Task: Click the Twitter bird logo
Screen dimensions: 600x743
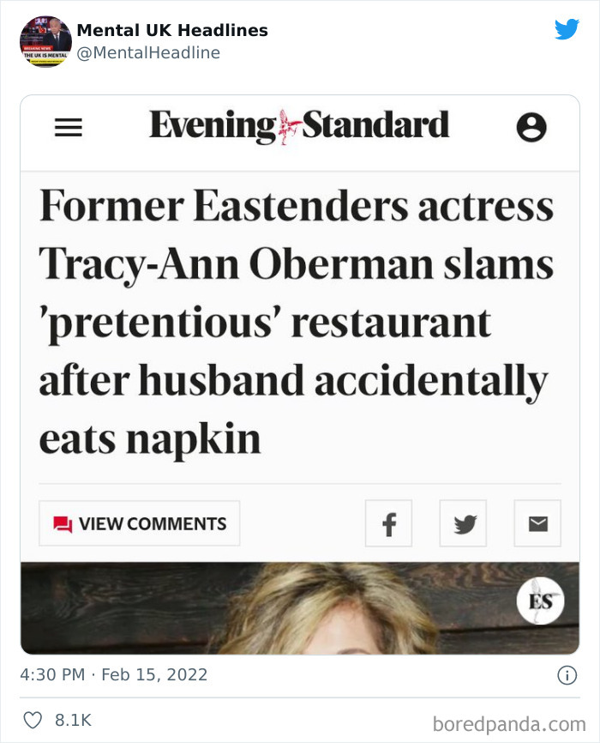Action: [567, 28]
